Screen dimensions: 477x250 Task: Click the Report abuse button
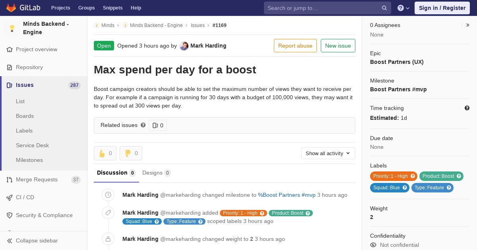(x=295, y=46)
